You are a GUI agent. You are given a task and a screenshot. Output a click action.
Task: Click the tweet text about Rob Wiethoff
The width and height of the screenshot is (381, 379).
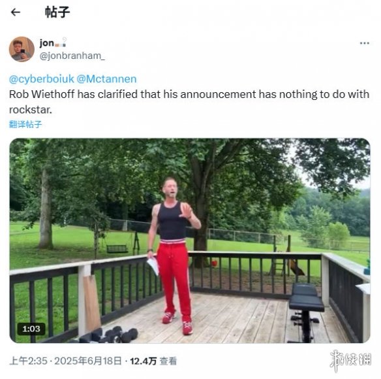click(x=189, y=102)
